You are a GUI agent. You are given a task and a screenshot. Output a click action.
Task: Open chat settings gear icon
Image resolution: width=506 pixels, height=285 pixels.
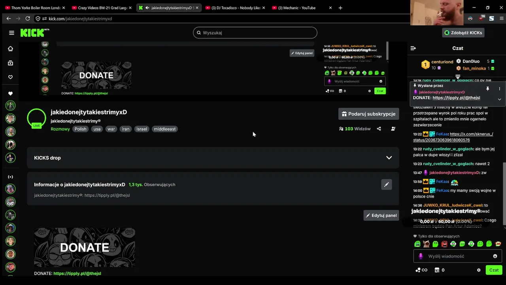(479, 270)
